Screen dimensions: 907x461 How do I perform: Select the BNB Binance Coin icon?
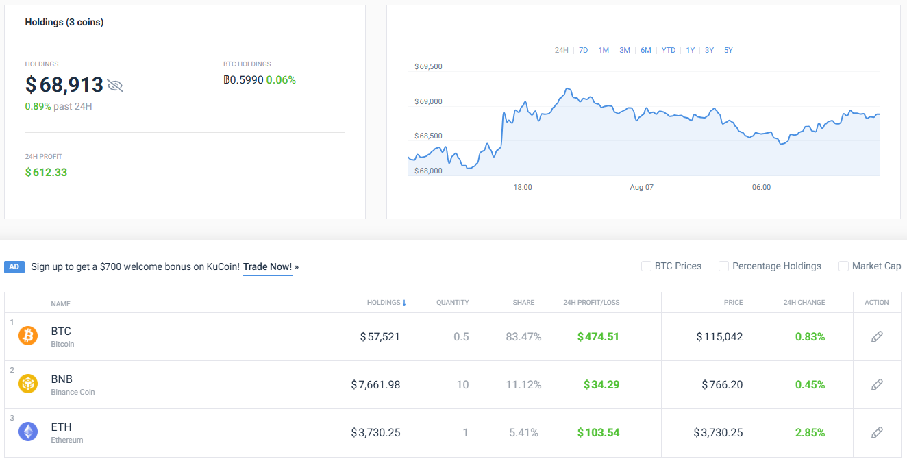point(28,384)
